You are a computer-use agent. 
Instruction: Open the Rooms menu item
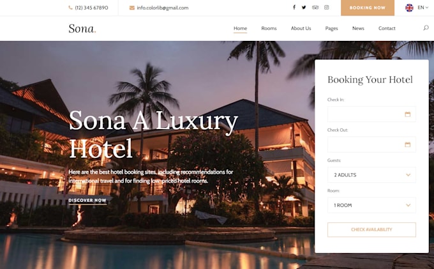[269, 28]
